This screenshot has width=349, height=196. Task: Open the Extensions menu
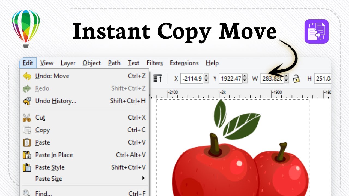(184, 63)
